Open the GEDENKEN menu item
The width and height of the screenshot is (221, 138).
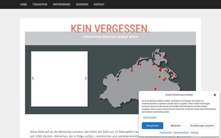tap(82, 5)
